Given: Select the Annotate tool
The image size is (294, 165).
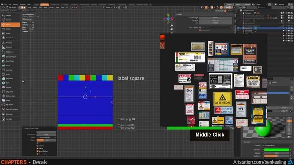Looking at the screenshot, I should click(10, 43).
